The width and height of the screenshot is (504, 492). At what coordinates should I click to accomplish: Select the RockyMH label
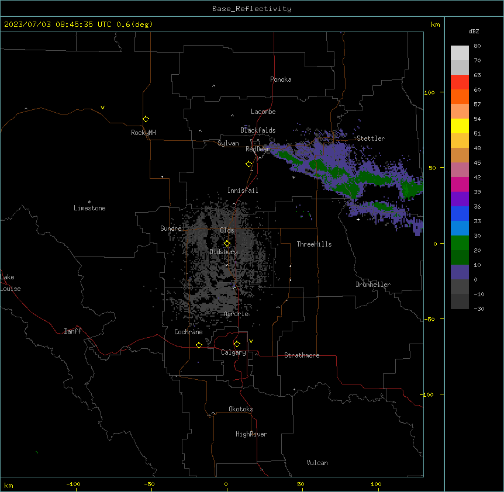click(143, 132)
